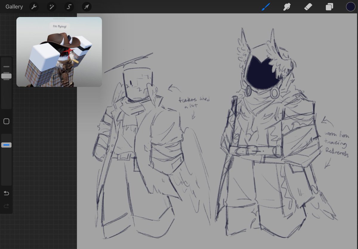This screenshot has height=249, width=358.
Task: Click the reference window top grab handle
Action: tap(59, 19)
